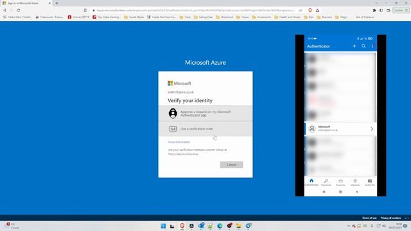Select the Passwords tab in phone bottom bar

tap(326, 182)
